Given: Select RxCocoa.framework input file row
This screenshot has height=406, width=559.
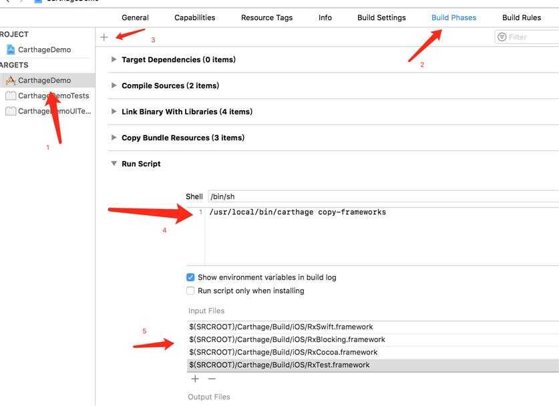Looking at the screenshot, I should coord(373,352).
